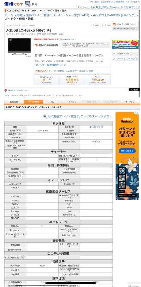Screen dimensions: 141x287
Task: Click the 46 V型(インチ) screen size link
Action: point(96,127)
